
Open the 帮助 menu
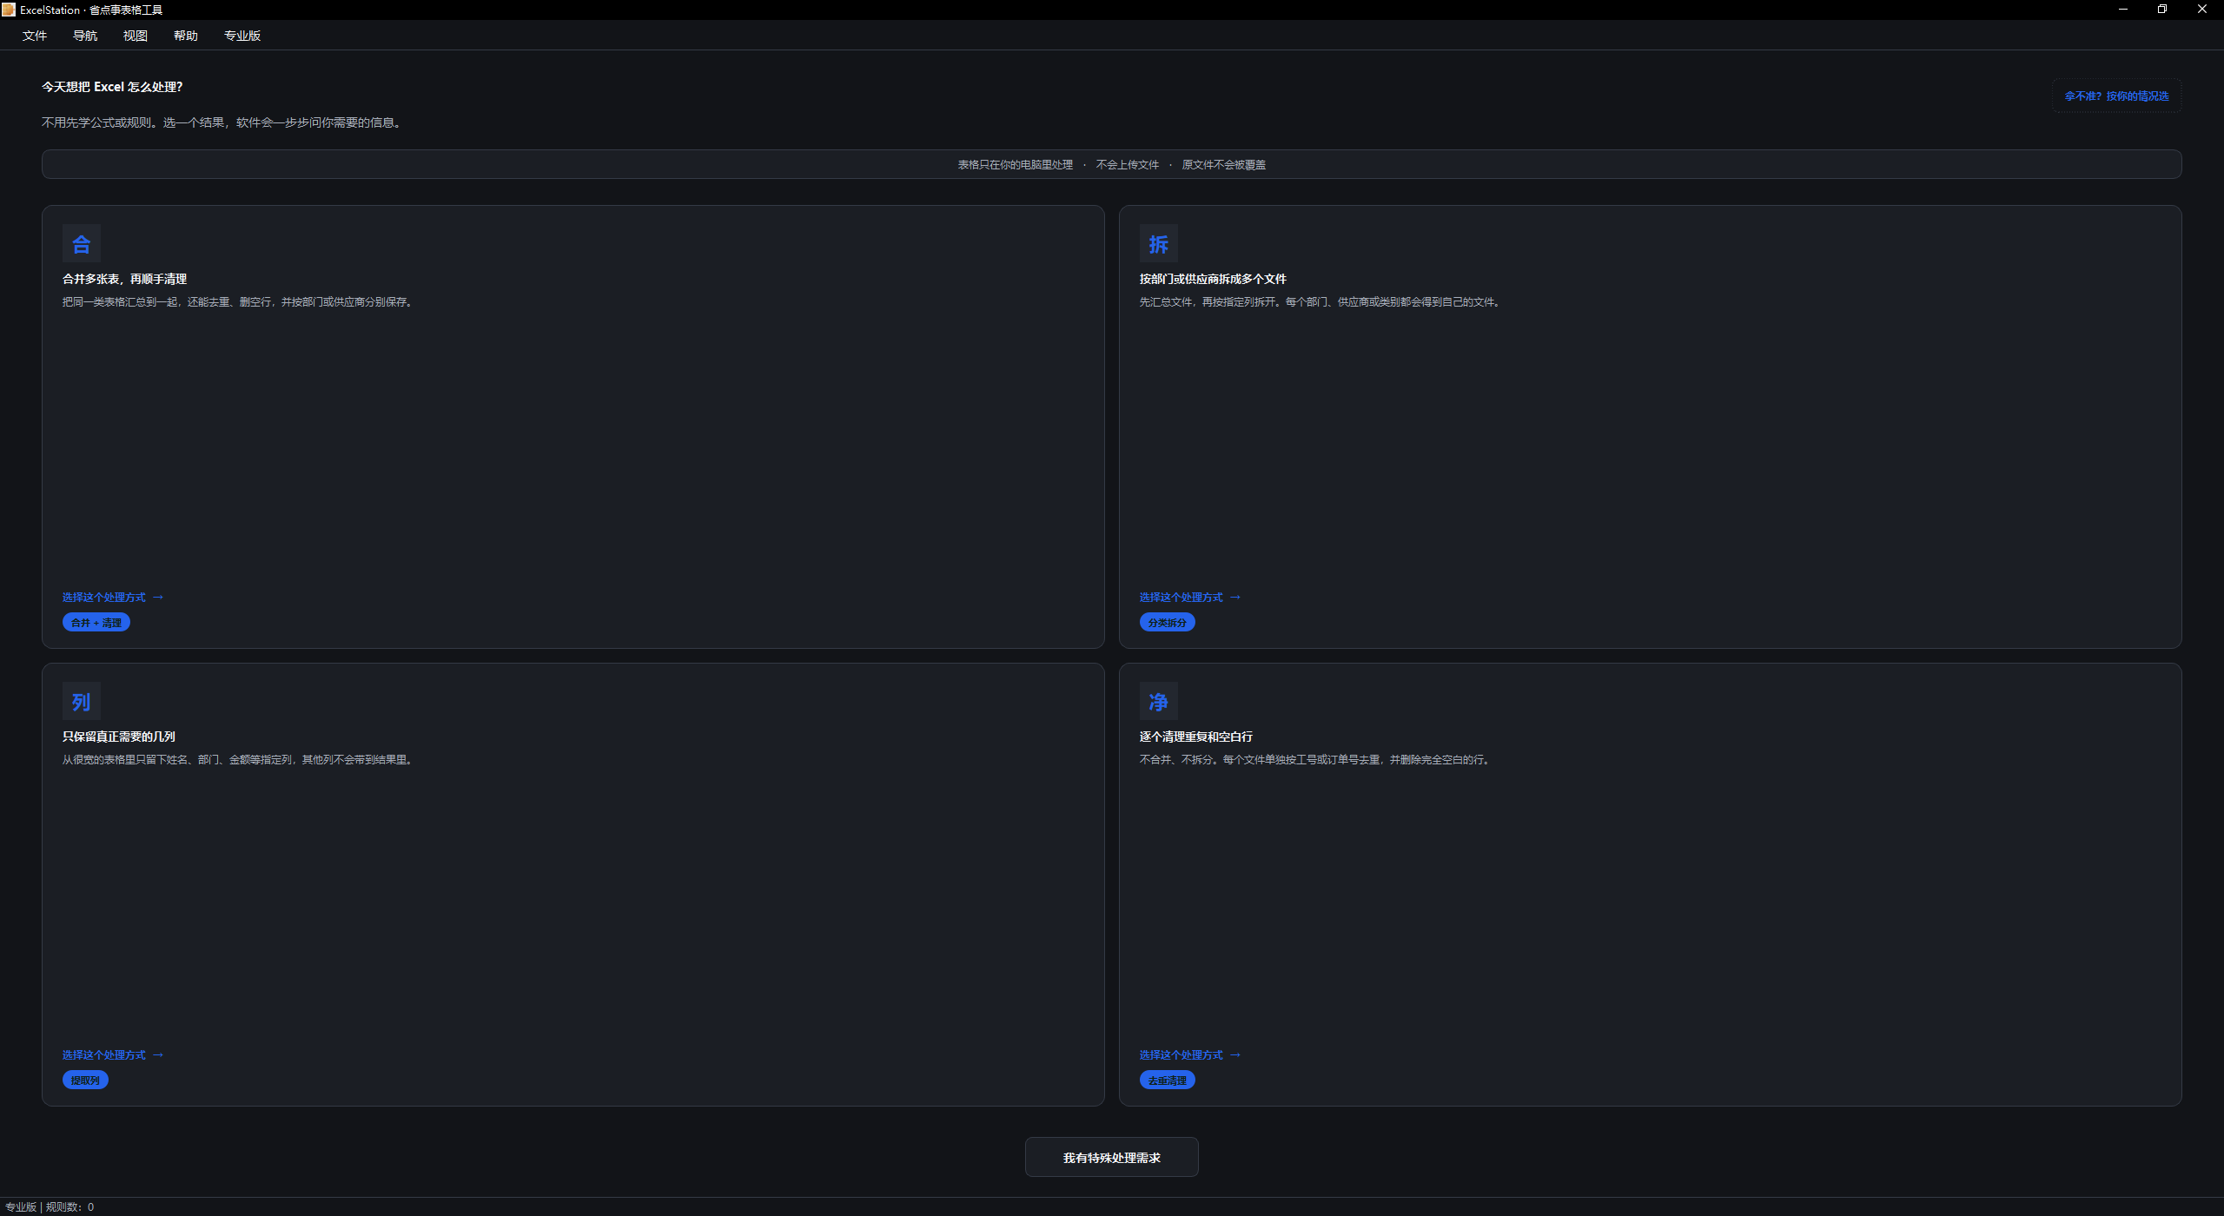186,36
